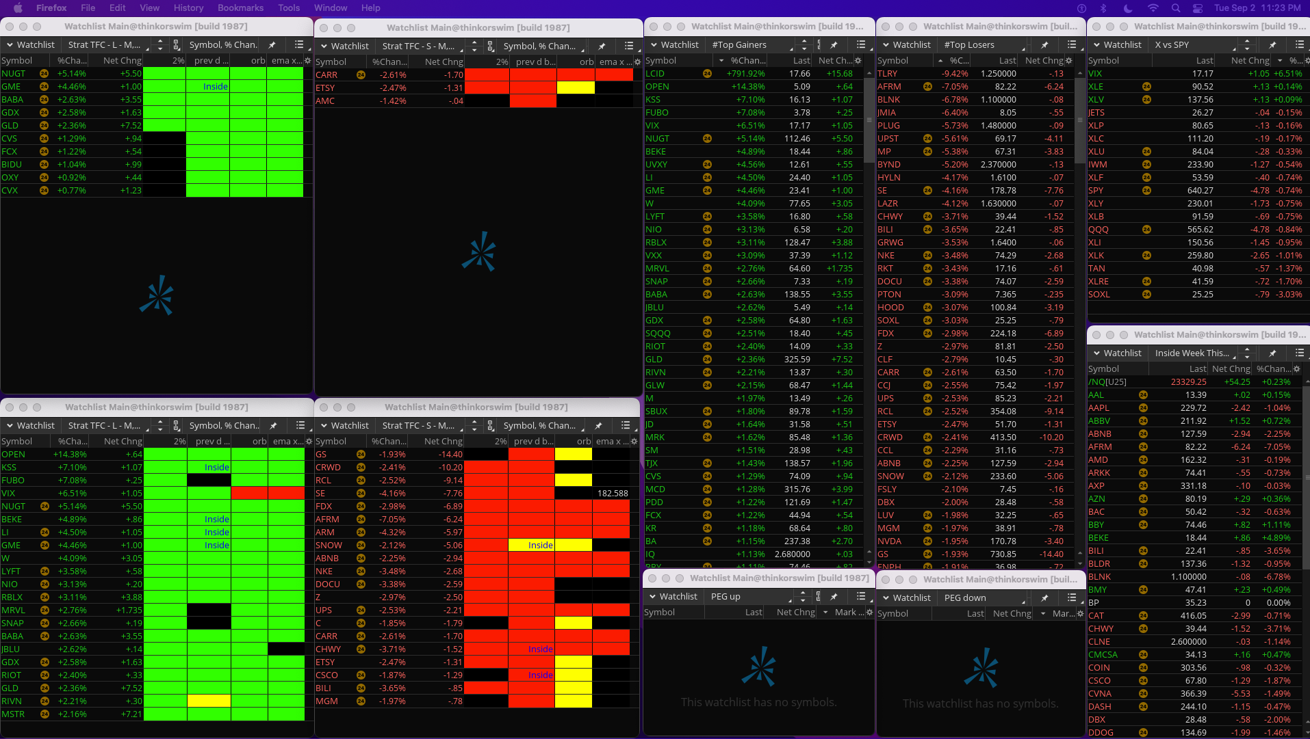The width and height of the screenshot is (1310, 739).
Task: Click column gear in top Strat TFC - S window
Action: (637, 62)
